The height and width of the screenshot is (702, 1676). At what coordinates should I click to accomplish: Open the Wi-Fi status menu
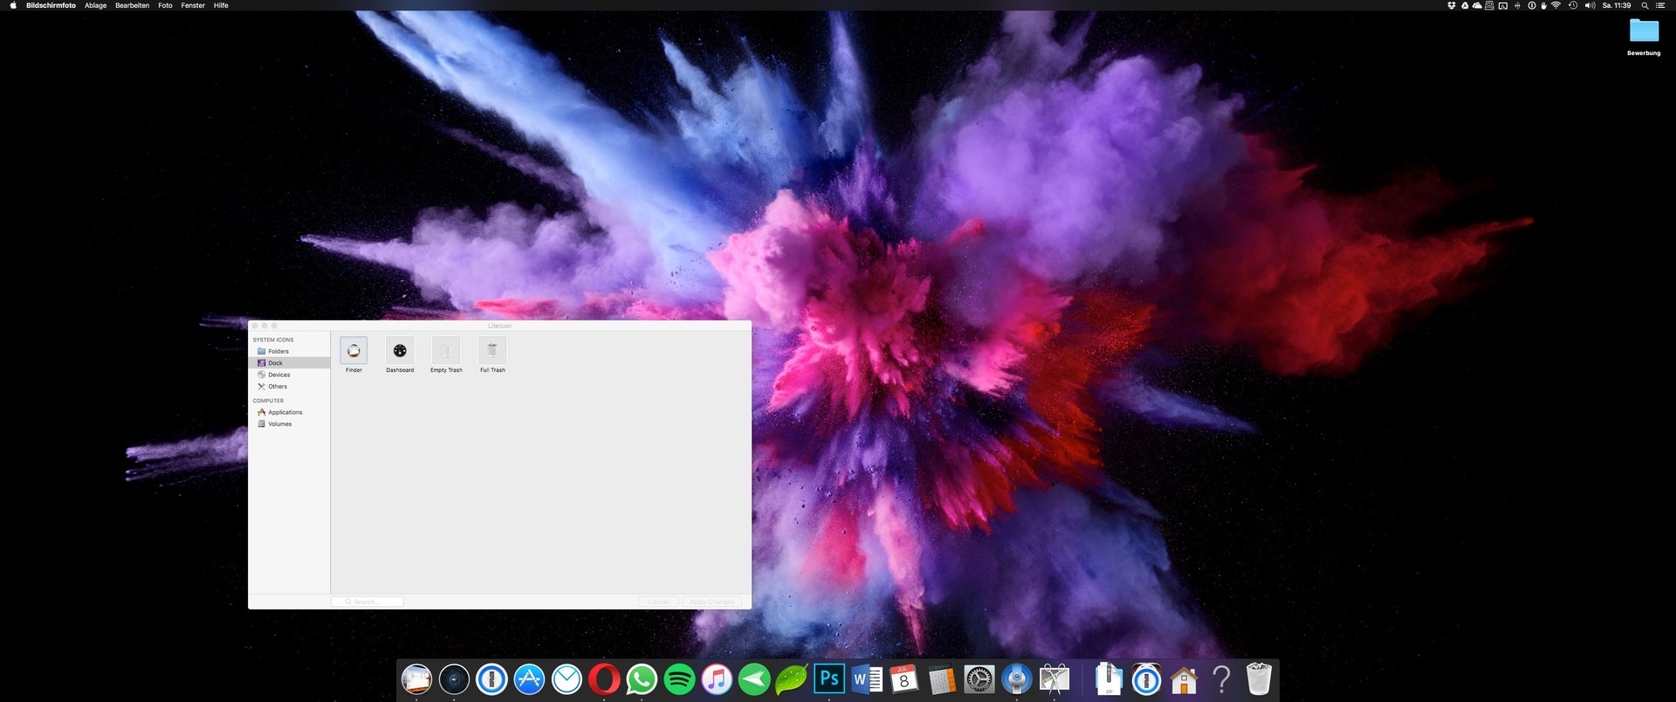click(x=1556, y=5)
